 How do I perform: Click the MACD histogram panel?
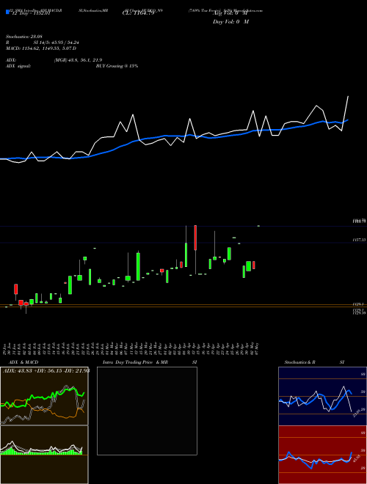[x=44, y=455]
